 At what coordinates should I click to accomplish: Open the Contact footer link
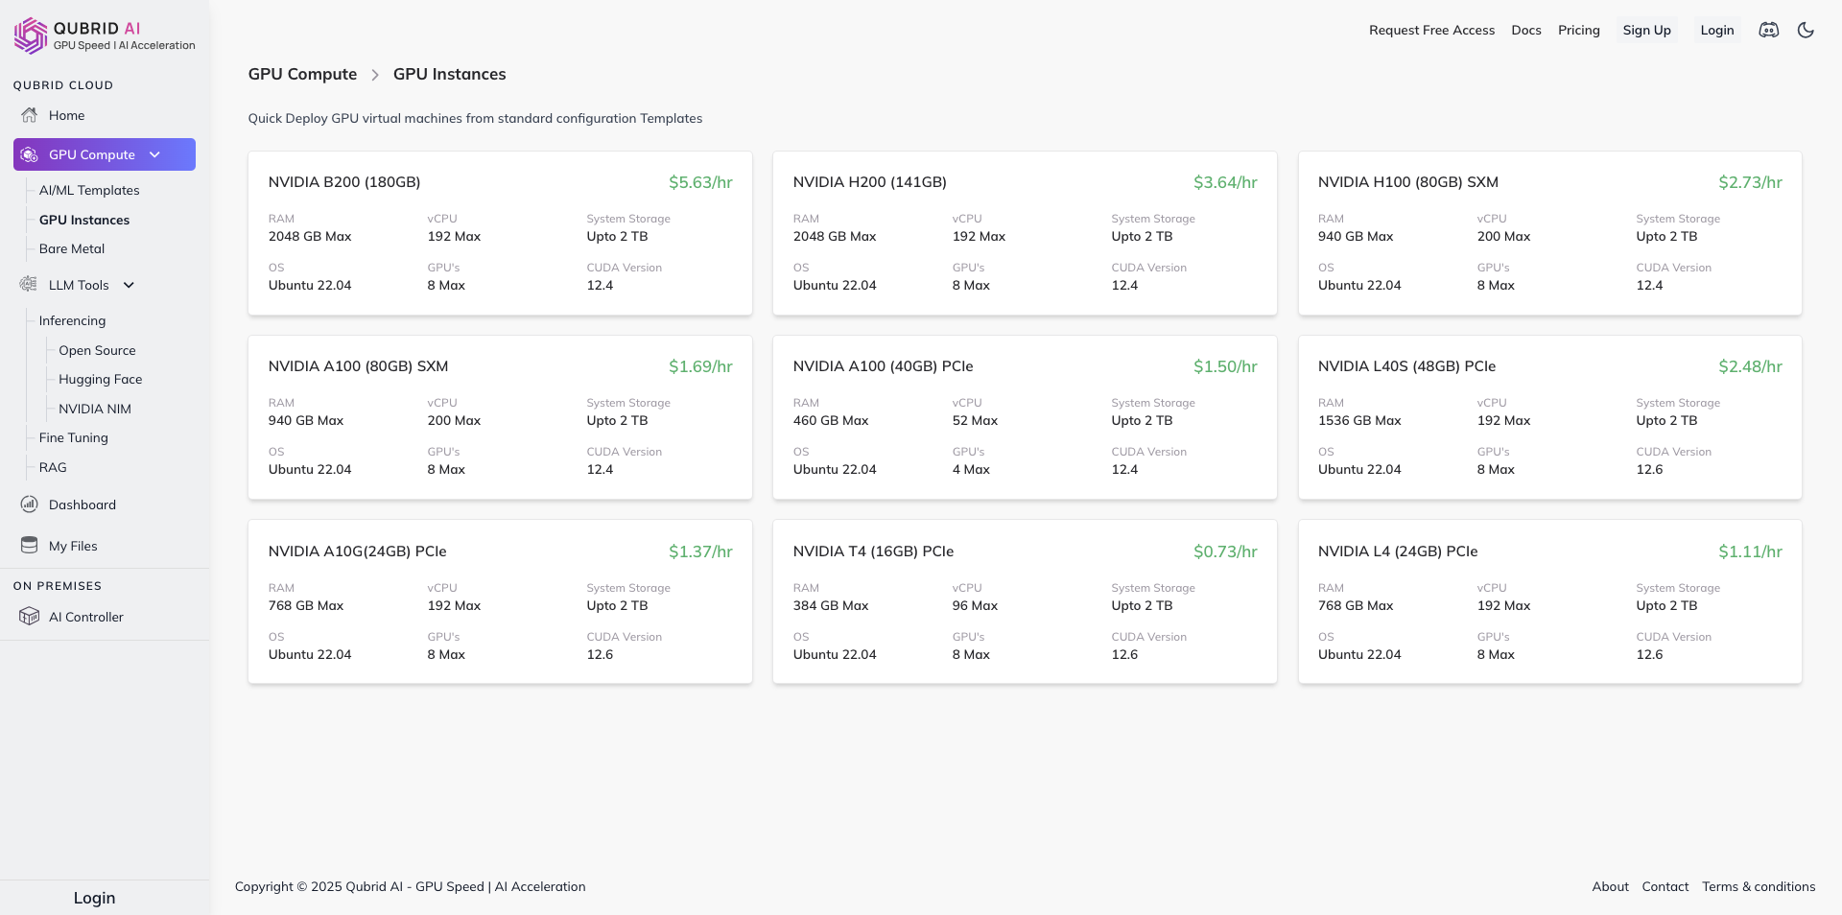[x=1665, y=886]
